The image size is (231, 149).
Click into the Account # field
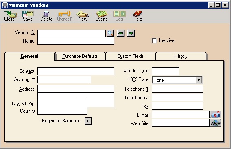tap(64, 79)
